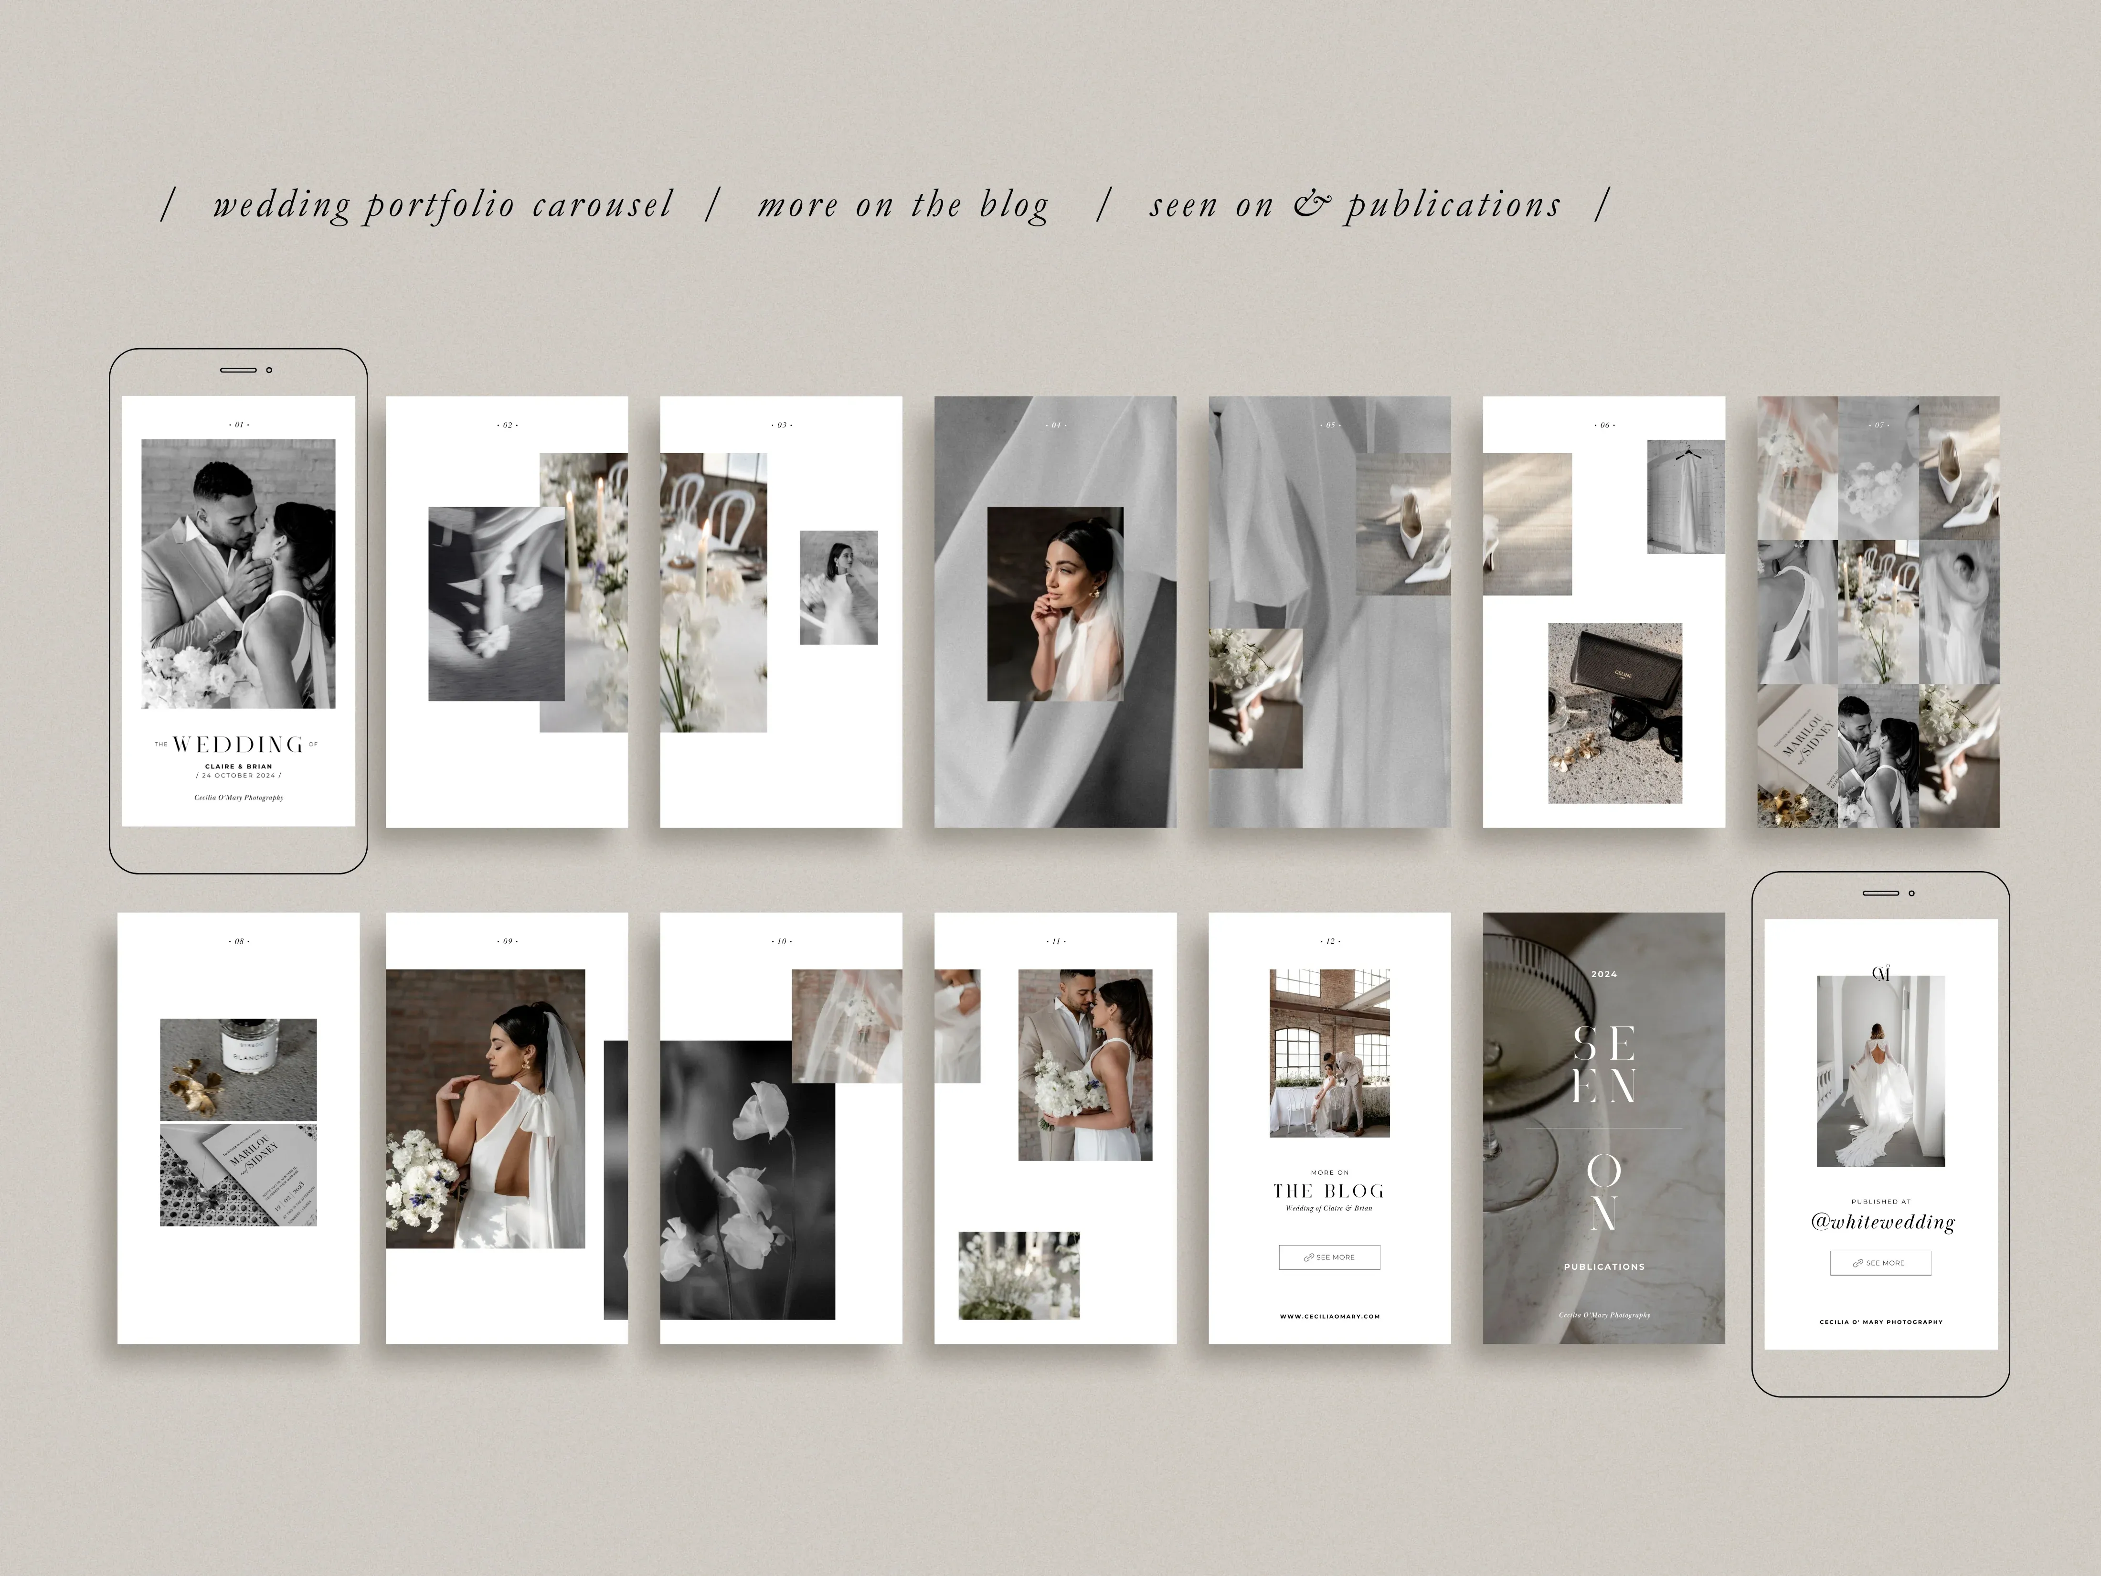This screenshot has height=1576, width=2101.
Task: Select slide 07 collage center table image
Action: point(1878,612)
